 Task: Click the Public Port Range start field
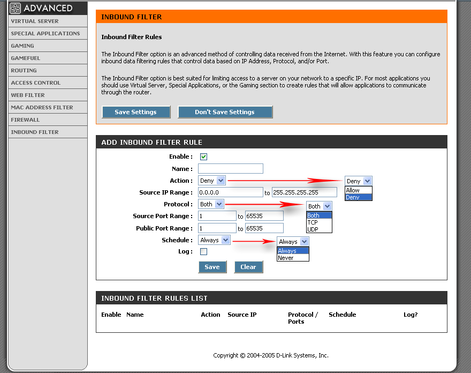point(217,228)
